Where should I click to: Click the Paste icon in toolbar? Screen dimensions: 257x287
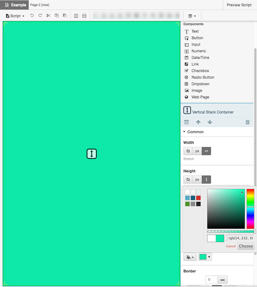pyautogui.click(x=65, y=16)
